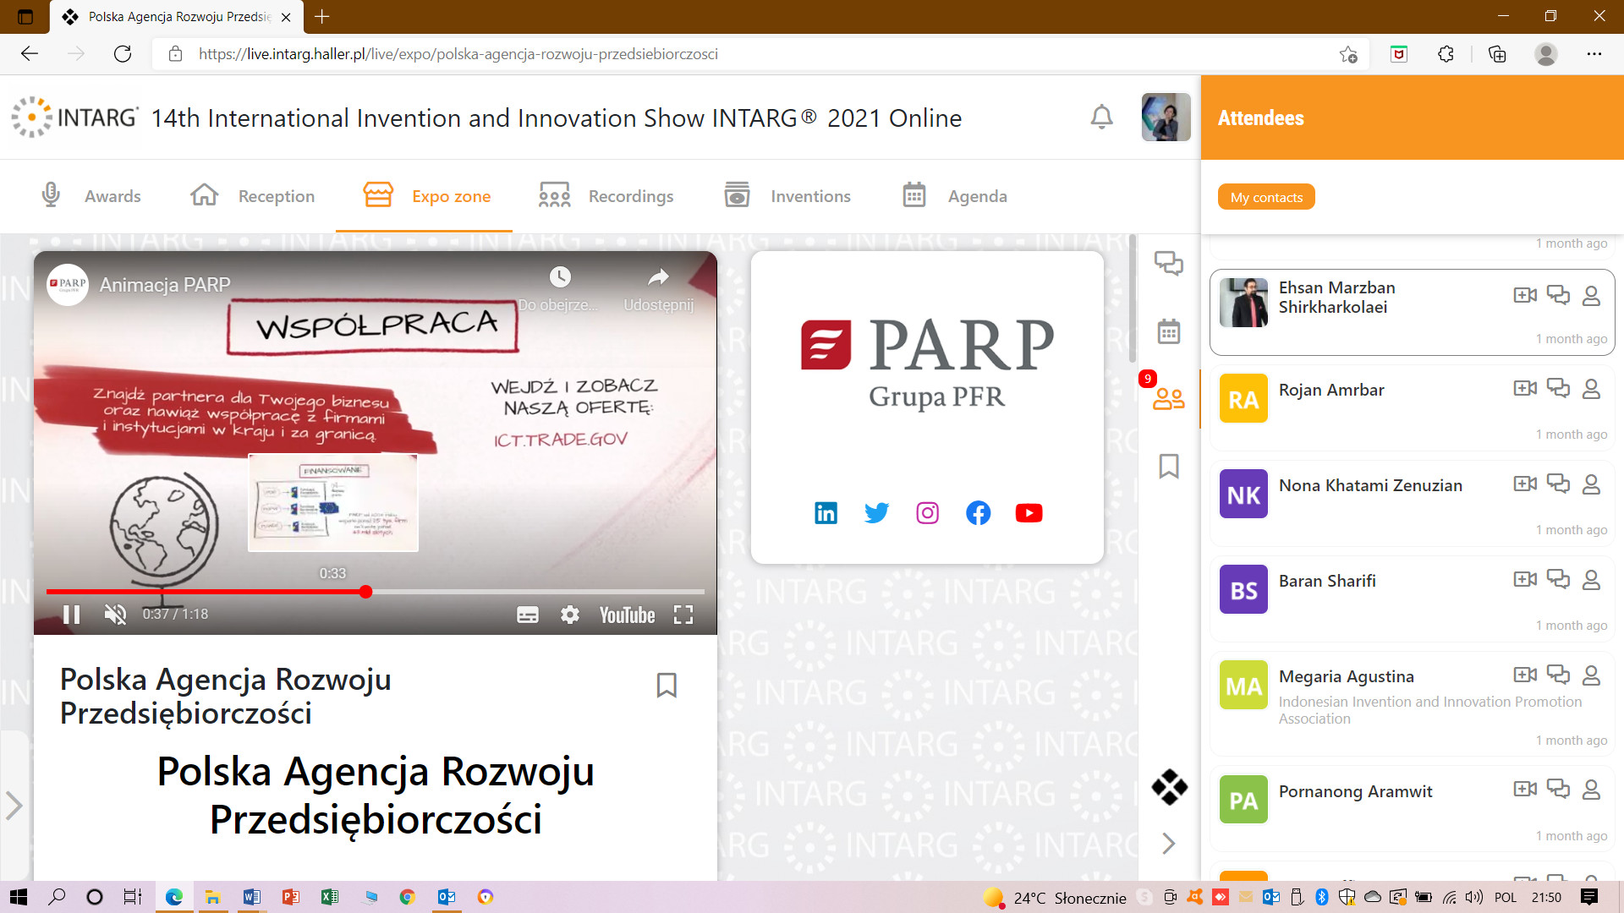Start video call with Baran Sharifi
Image resolution: width=1624 pixels, height=913 pixels.
(1525, 579)
